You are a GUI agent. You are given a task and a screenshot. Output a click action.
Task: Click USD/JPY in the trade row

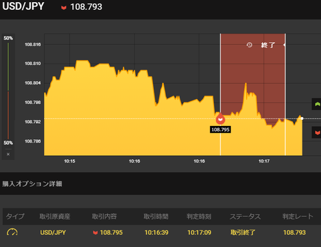click(x=53, y=232)
